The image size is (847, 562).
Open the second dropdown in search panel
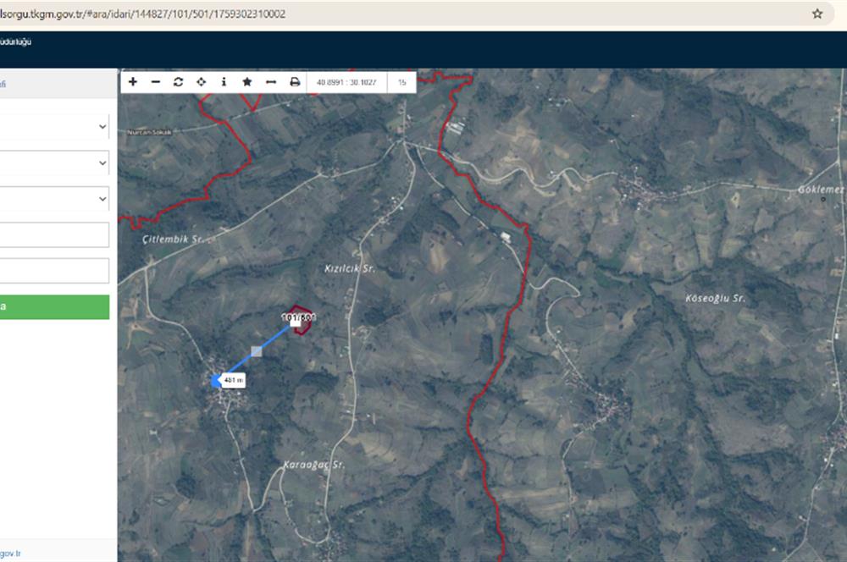pos(55,163)
